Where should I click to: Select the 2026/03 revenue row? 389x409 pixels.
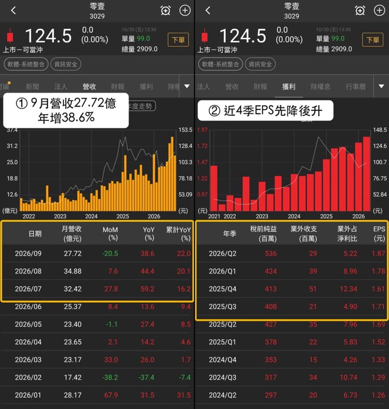click(97, 360)
